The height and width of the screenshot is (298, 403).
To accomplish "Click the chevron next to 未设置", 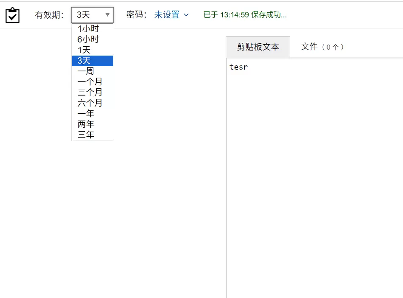I will (x=186, y=15).
